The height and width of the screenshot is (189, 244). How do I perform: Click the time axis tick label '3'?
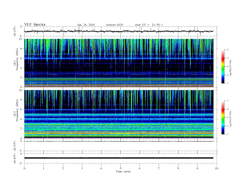pyautogui.click(x=82, y=168)
